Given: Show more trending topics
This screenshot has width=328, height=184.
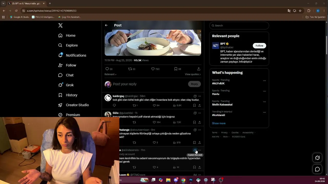Looking at the screenshot, I should pyautogui.click(x=219, y=123).
